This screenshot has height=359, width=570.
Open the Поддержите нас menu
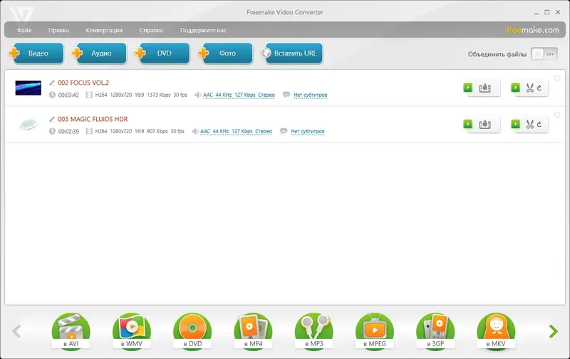click(x=203, y=30)
